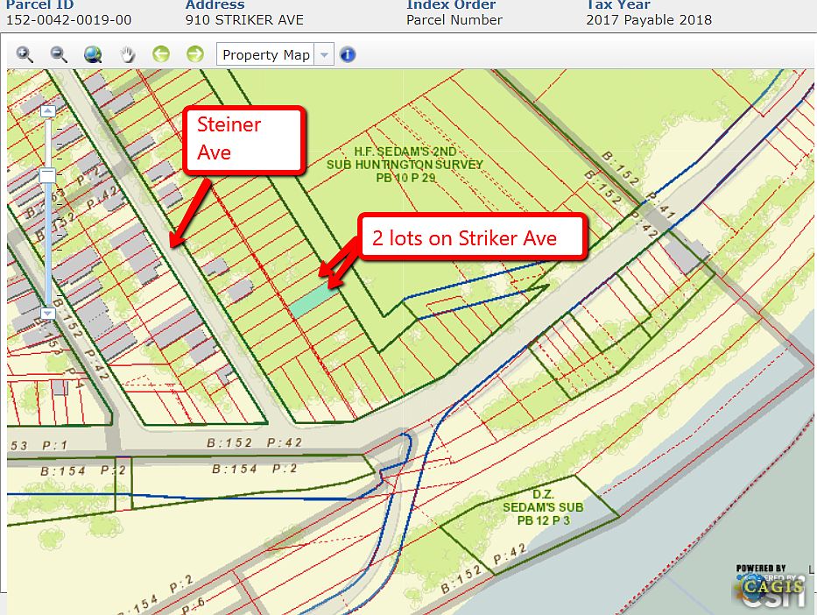
Task: Select the zoom out magnifier tool
Action: (59, 54)
